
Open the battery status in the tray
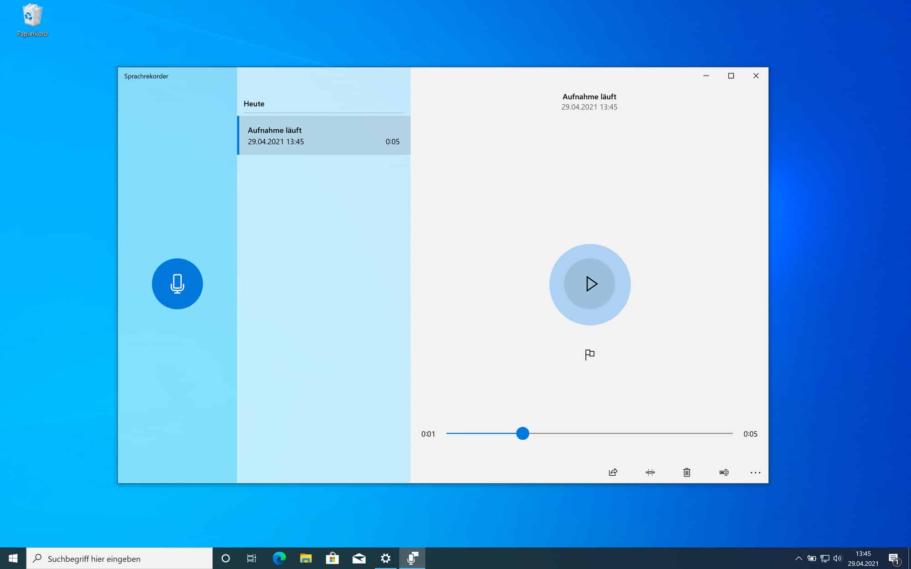click(x=812, y=558)
